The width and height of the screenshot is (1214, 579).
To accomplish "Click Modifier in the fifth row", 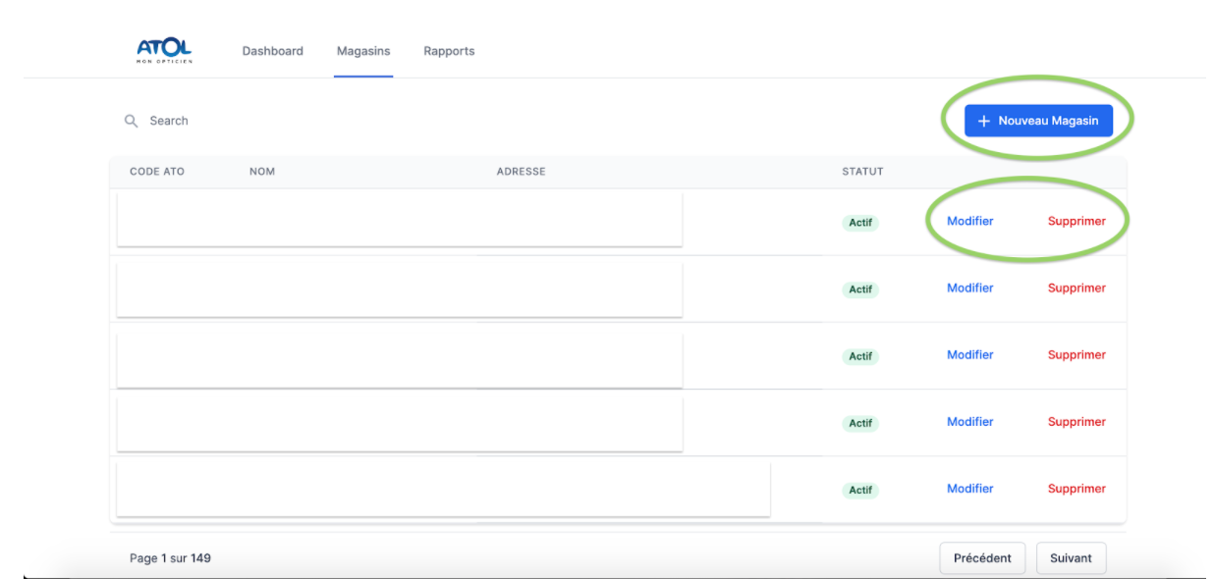I will tap(969, 488).
